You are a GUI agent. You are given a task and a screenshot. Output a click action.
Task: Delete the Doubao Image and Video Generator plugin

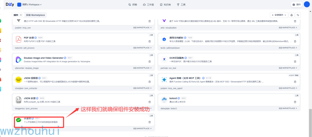(x=149, y=61)
